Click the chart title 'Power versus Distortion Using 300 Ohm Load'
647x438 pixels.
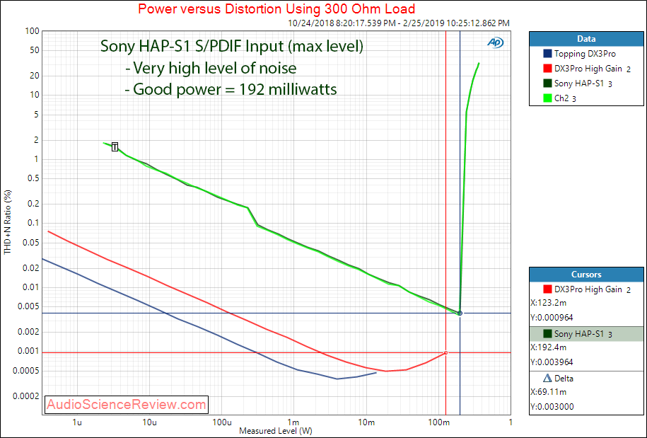pyautogui.click(x=276, y=8)
